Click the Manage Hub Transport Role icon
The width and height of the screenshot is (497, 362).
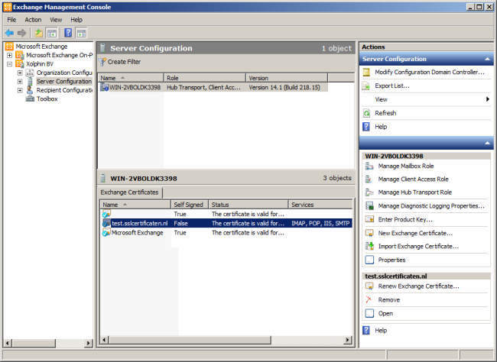369,192
